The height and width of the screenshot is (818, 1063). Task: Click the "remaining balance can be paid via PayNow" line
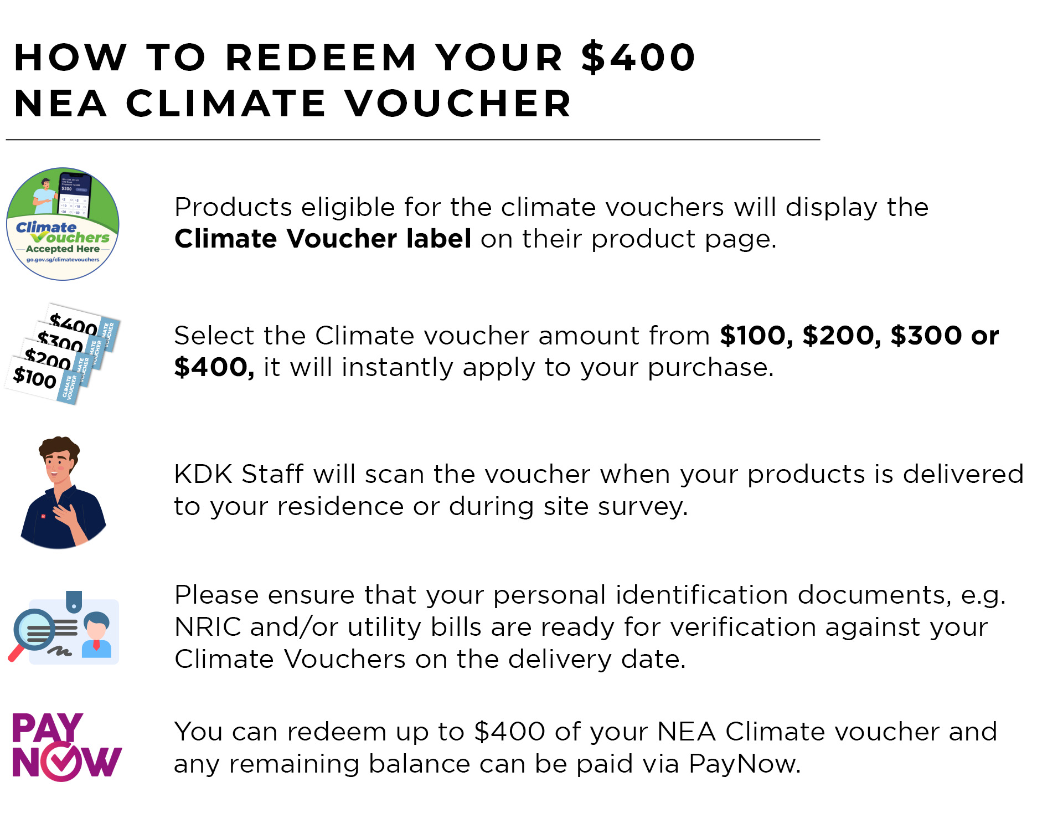tap(487, 764)
